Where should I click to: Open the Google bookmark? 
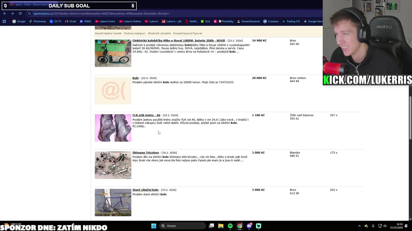[19, 21]
